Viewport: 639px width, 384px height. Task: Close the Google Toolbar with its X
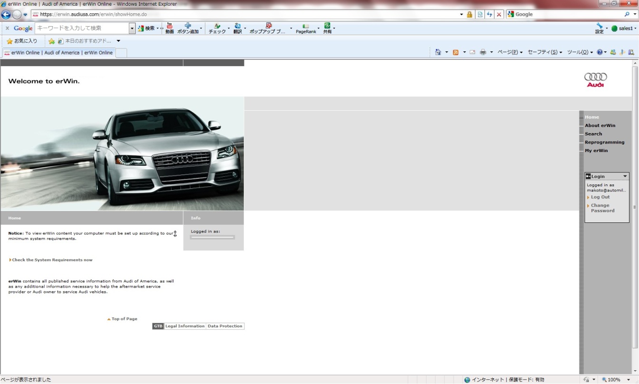coord(7,29)
